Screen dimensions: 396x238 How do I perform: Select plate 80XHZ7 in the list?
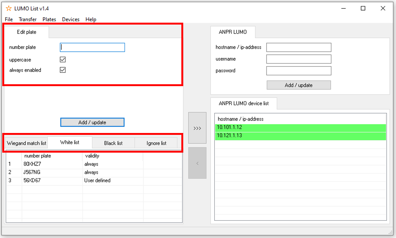coord(32,164)
